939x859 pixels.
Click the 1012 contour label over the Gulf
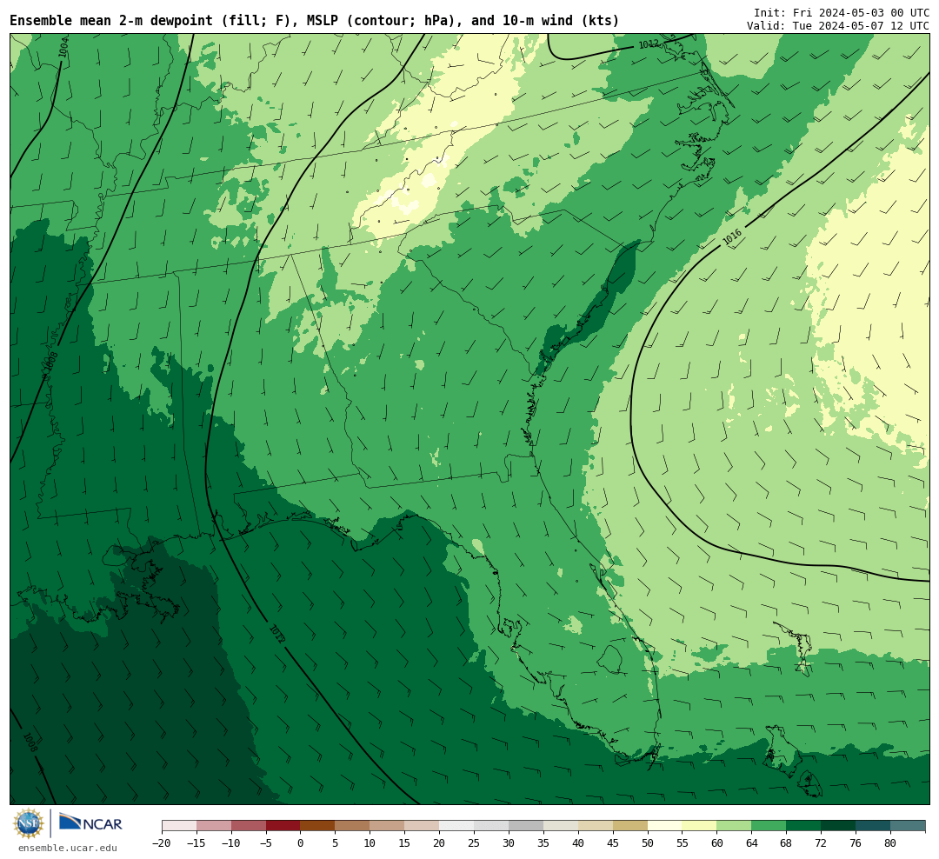pyautogui.click(x=276, y=634)
